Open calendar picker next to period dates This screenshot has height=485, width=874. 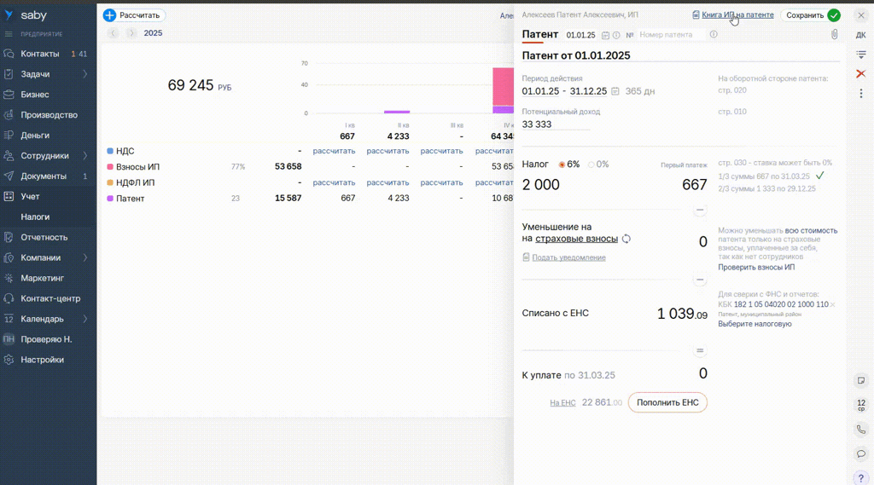[x=615, y=91]
